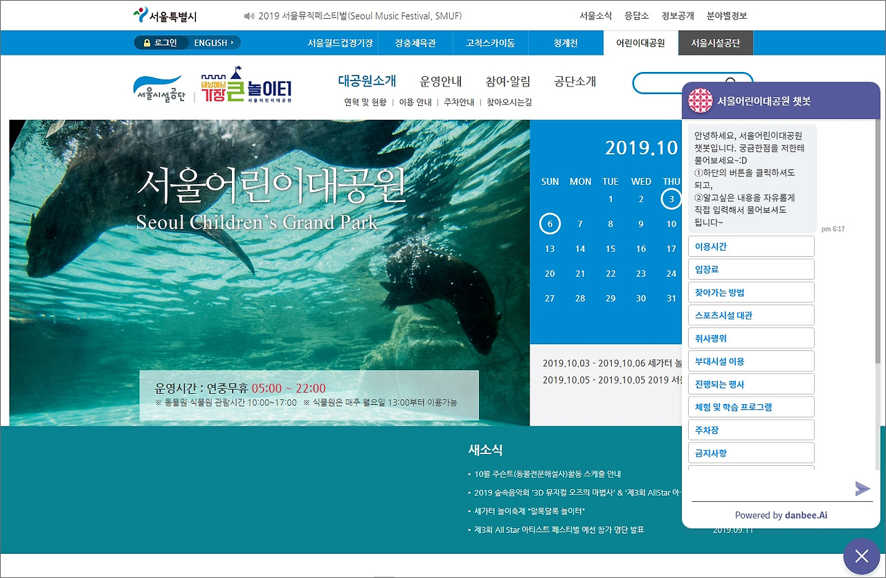
Task: Open the 운영안내 menu
Action: [x=441, y=81]
